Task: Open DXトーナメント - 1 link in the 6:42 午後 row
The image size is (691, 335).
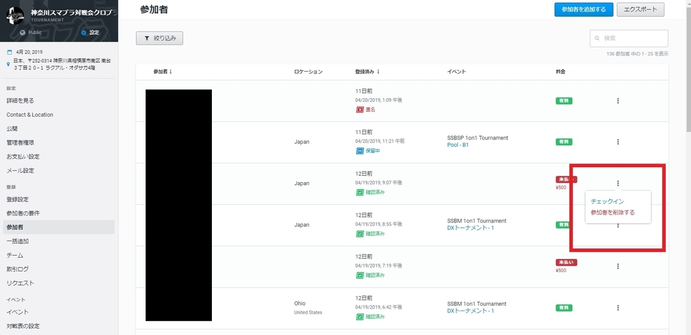Action: [x=470, y=311]
